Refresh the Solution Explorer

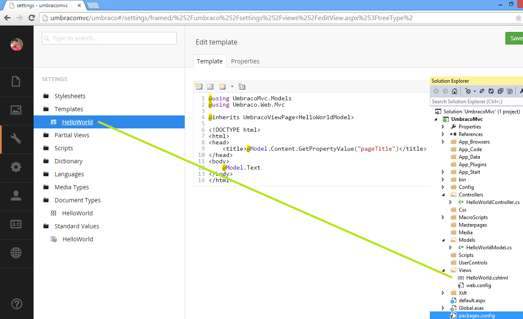coord(491,91)
